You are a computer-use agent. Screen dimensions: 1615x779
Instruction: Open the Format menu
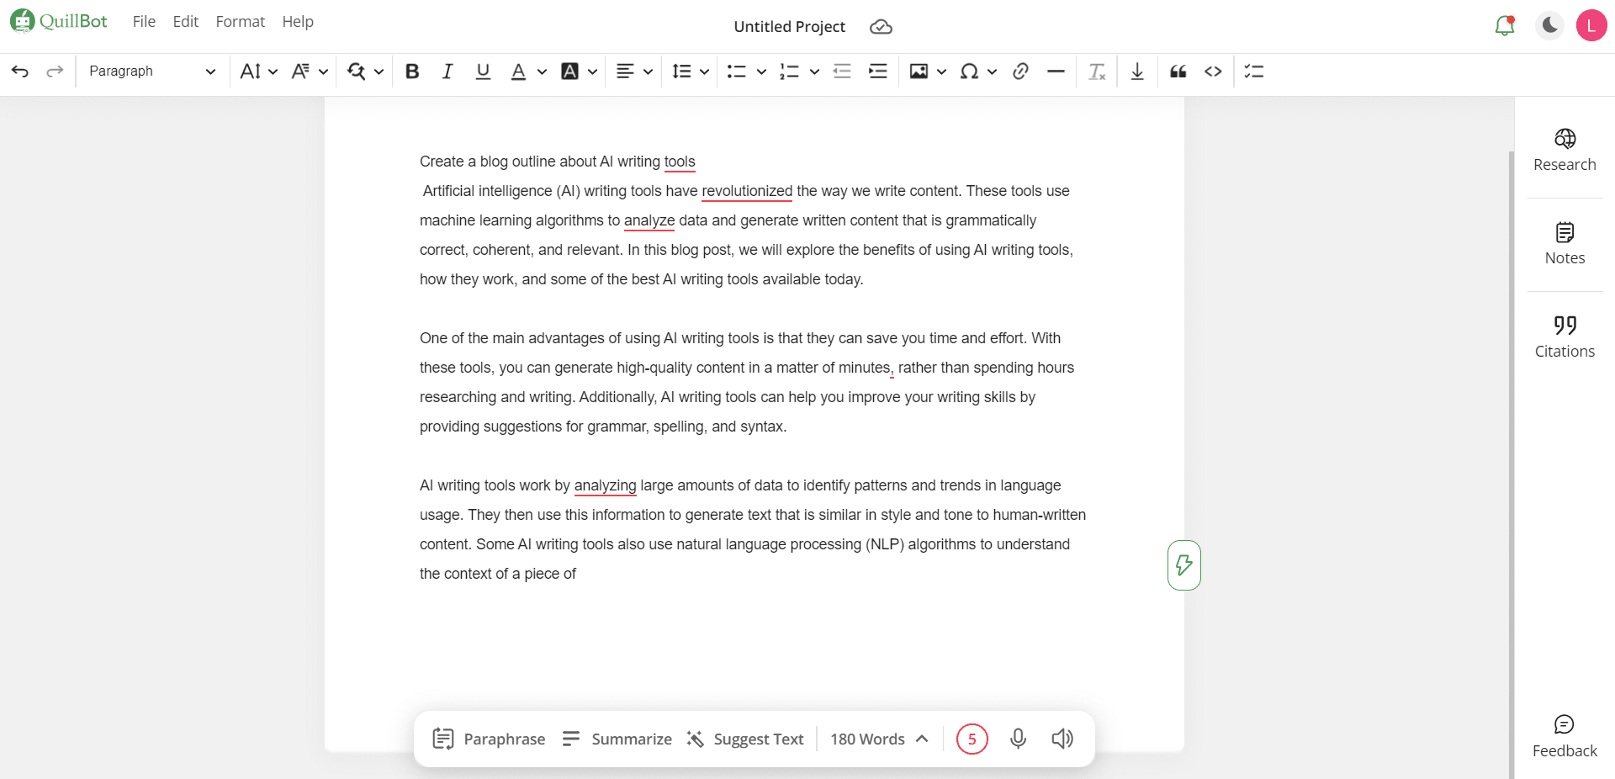240,22
